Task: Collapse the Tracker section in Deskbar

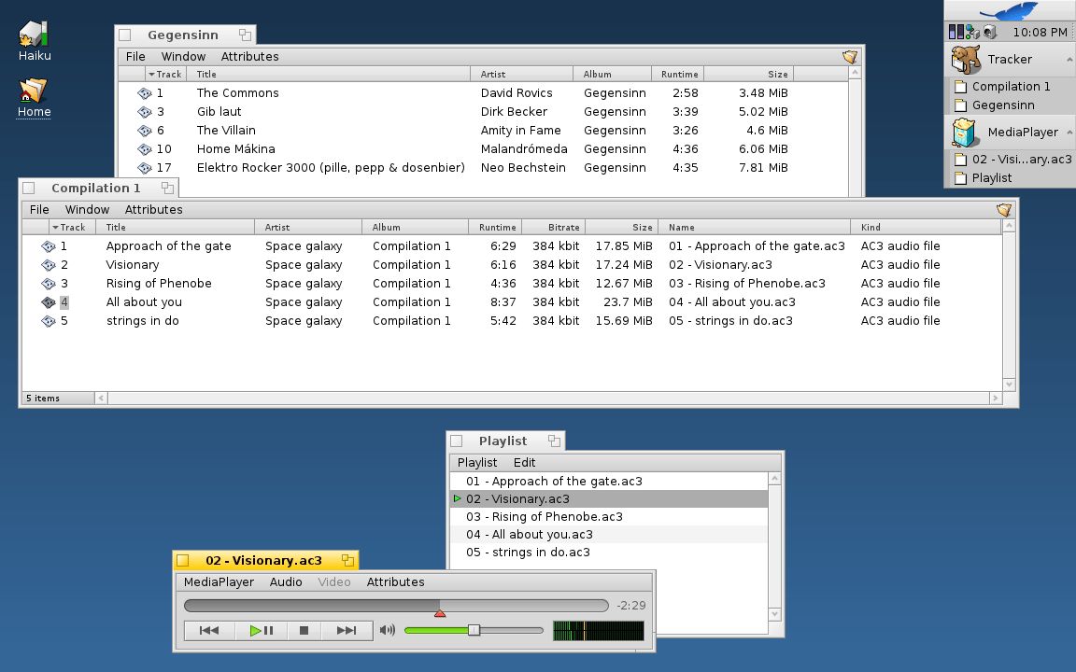Action: [x=1070, y=59]
